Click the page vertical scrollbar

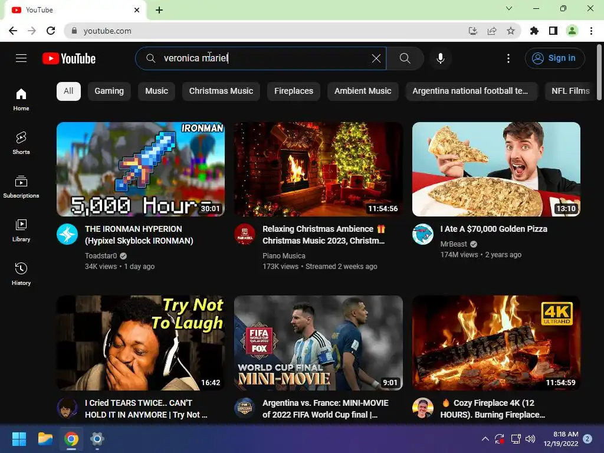[x=599, y=73]
